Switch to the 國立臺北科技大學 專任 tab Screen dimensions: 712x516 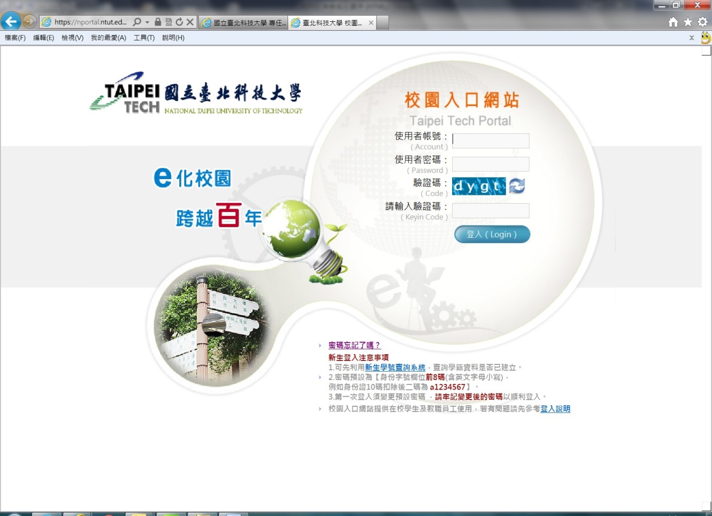(x=244, y=22)
